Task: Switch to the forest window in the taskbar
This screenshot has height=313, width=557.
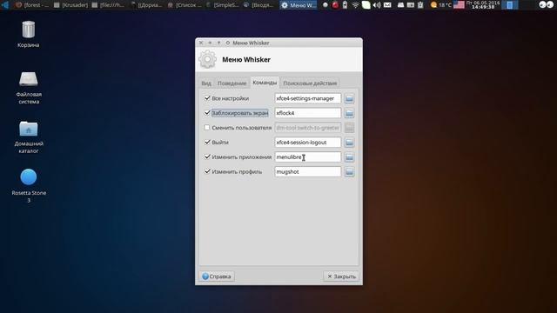Action: coord(32,5)
